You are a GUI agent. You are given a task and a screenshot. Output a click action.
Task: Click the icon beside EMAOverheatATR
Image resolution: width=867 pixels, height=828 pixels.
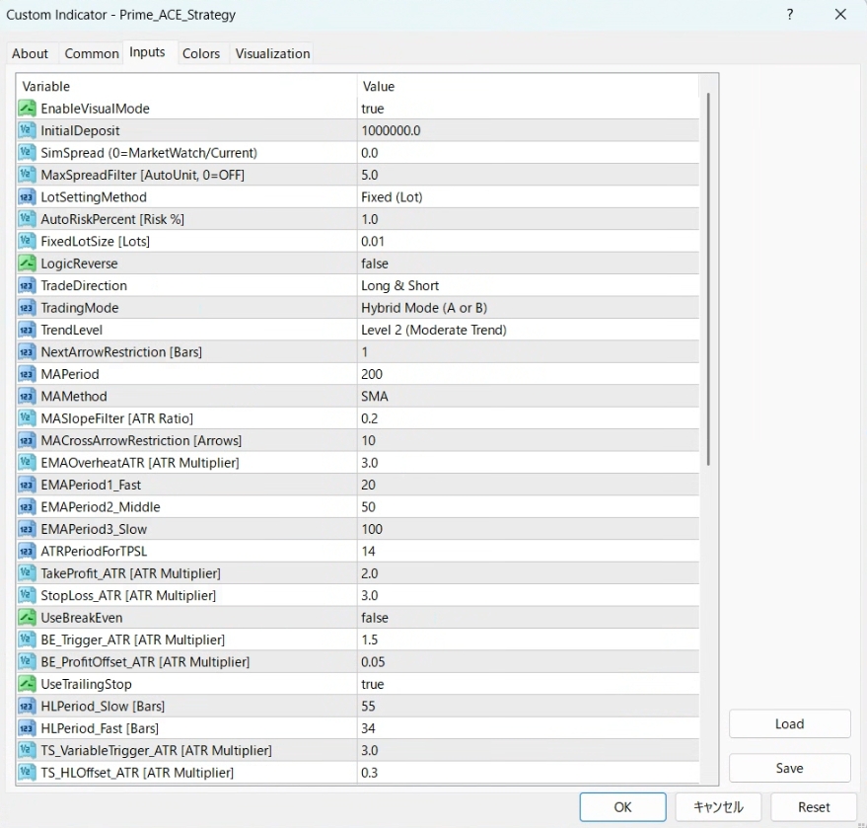tap(27, 463)
